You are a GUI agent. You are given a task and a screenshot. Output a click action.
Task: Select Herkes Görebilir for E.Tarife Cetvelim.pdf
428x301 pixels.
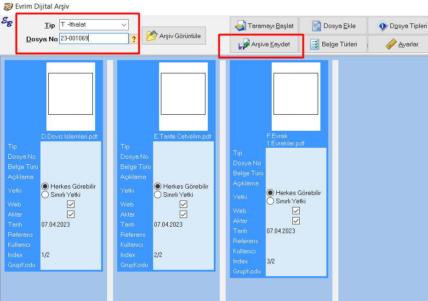[x=158, y=186]
